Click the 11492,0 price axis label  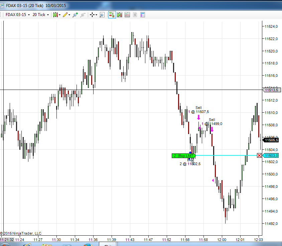[x=271, y=224]
